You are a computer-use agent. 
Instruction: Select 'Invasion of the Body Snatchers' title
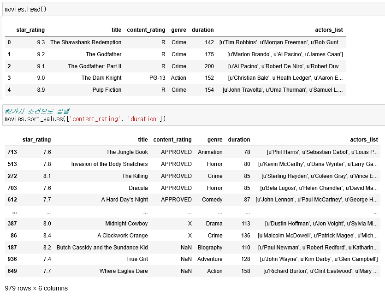coord(110,164)
